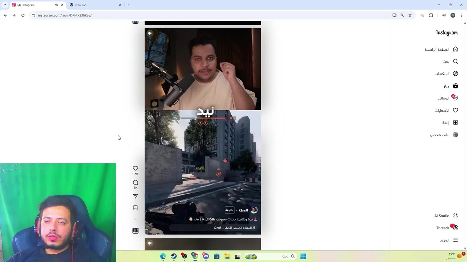Click the profile avatar in sidebar

pos(455,135)
